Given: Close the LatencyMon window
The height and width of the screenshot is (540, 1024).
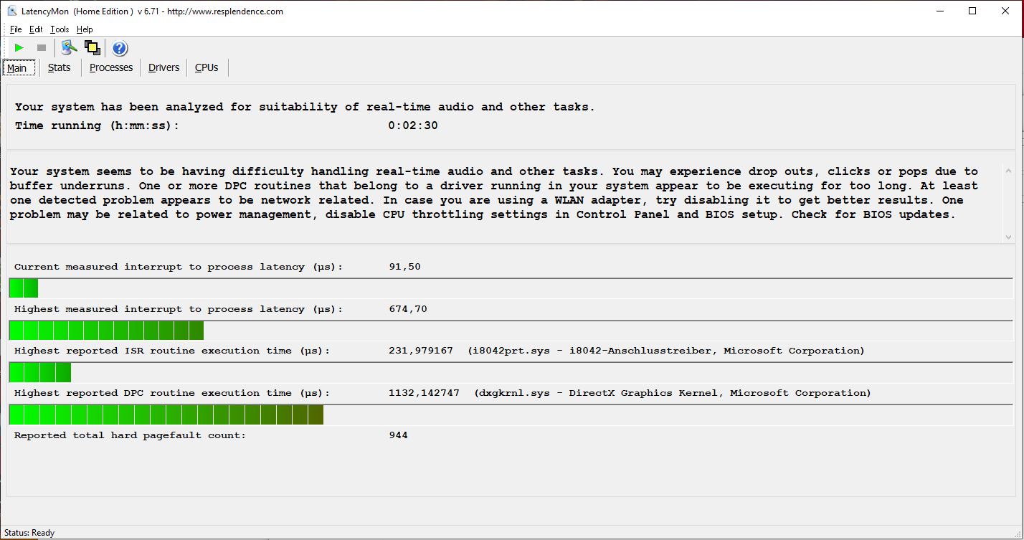Looking at the screenshot, I should pyautogui.click(x=1006, y=11).
